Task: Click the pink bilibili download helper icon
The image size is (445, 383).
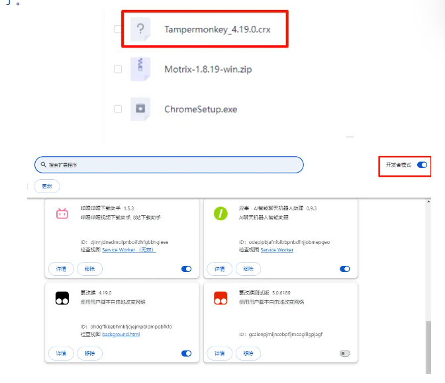Action: (x=62, y=214)
